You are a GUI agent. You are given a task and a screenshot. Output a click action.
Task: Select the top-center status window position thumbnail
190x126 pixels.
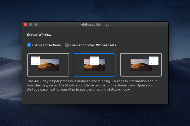tap(95, 65)
